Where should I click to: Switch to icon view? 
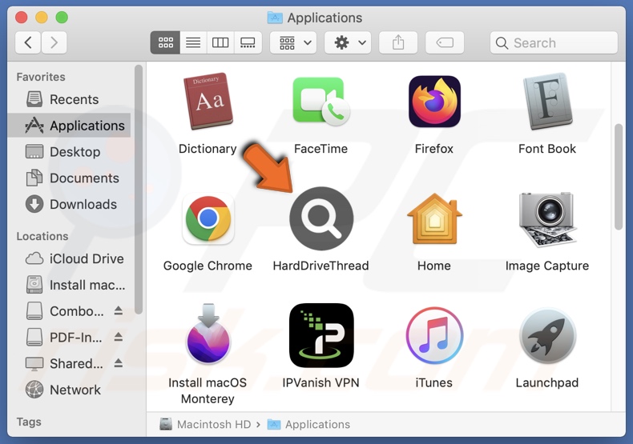pyautogui.click(x=165, y=42)
